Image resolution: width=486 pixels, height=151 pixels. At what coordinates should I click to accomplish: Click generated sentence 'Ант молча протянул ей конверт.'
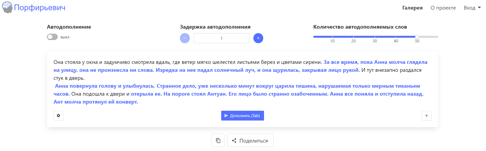click(x=96, y=102)
